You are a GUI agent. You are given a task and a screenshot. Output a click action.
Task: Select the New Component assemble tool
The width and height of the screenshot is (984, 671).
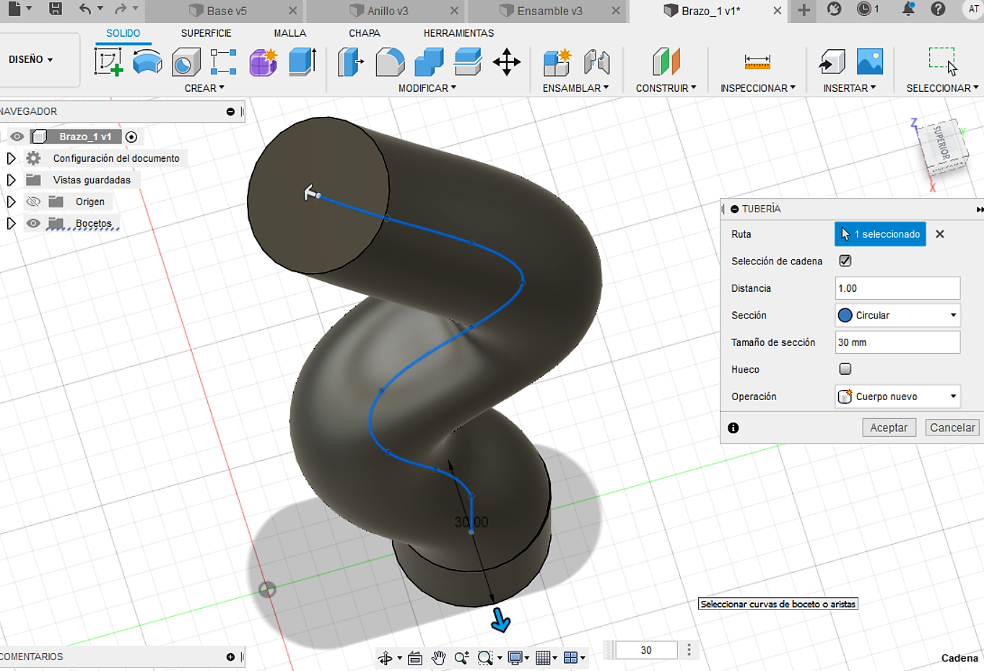click(x=557, y=62)
